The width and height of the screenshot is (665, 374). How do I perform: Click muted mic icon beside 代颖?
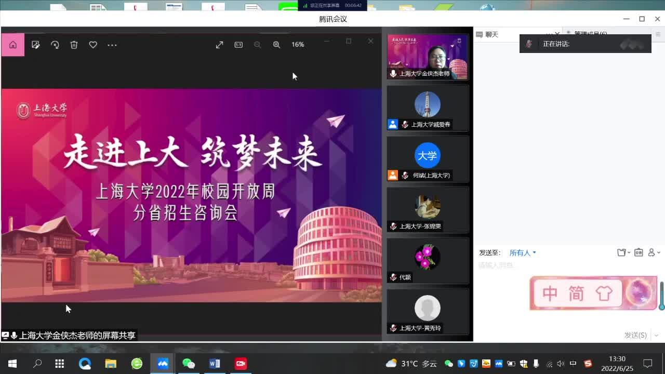tap(393, 277)
